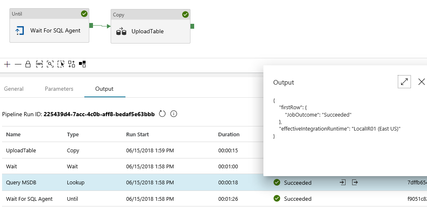Click the auto align activities icon
The image size is (427, 211).
coord(72,64)
